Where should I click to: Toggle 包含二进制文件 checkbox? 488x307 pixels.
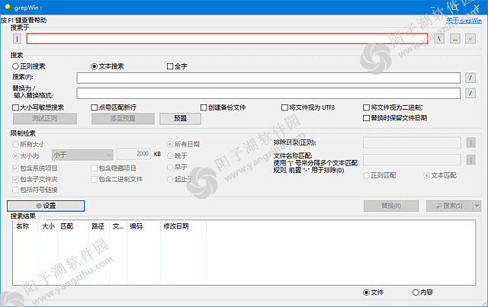click(x=117, y=179)
